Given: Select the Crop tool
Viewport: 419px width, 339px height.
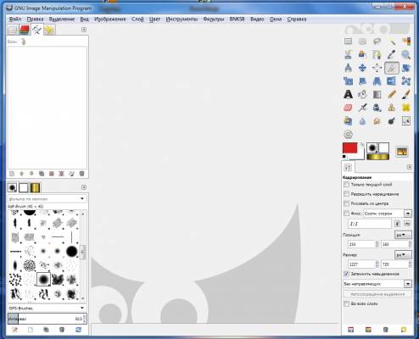Looking at the screenshot, I should tap(392, 68).
